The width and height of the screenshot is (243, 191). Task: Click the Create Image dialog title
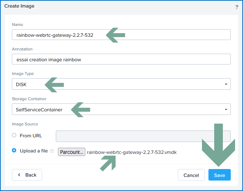19,6
